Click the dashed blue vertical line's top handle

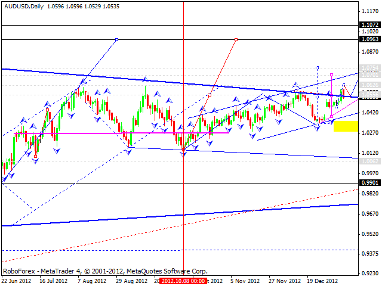point(317,67)
